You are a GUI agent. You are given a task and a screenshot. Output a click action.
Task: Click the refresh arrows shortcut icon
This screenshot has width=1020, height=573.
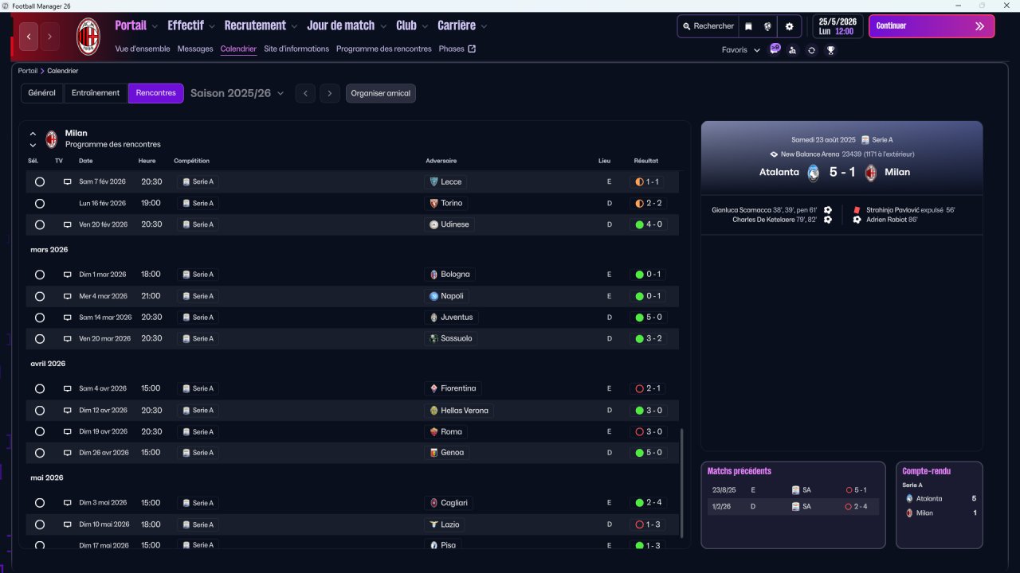point(811,50)
